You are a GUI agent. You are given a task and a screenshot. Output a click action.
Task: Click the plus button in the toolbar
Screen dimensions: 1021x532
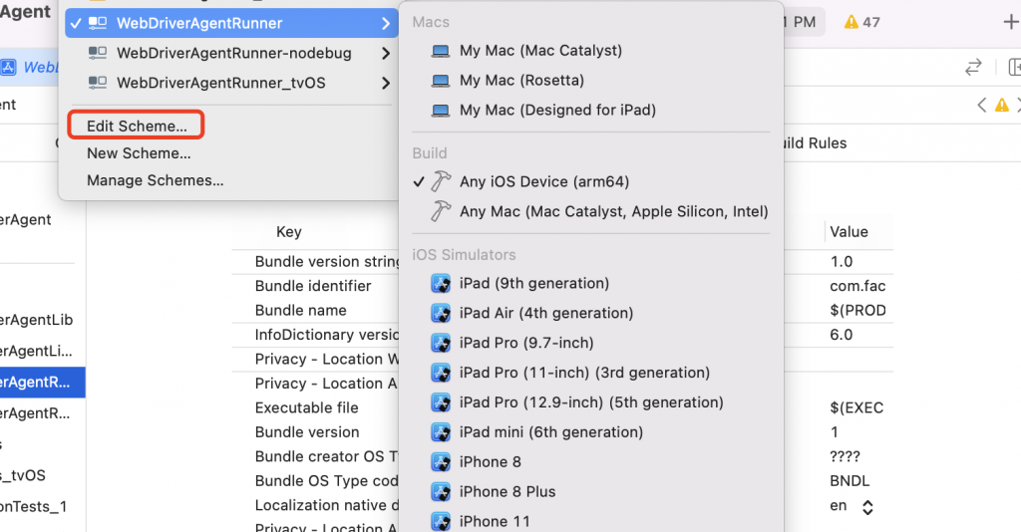pos(1010,22)
